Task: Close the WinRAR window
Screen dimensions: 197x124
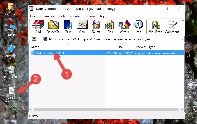Action: [x=179, y=8]
